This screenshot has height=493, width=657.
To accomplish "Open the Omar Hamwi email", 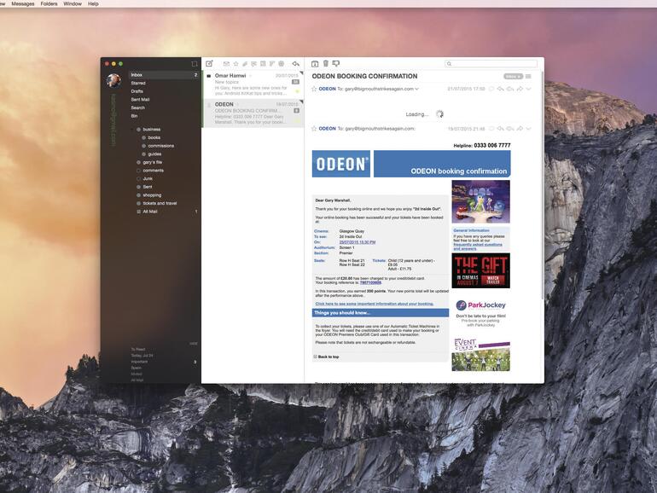I will coord(253,84).
